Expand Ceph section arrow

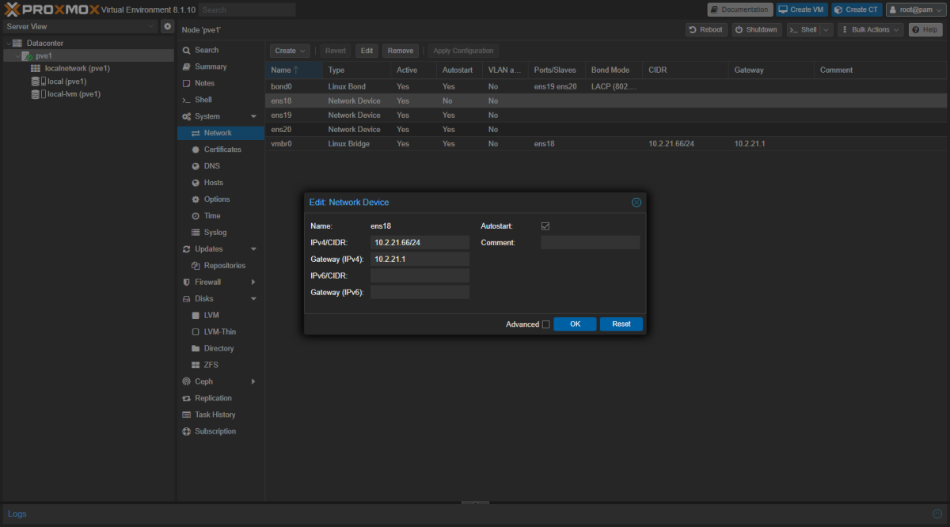(x=253, y=382)
